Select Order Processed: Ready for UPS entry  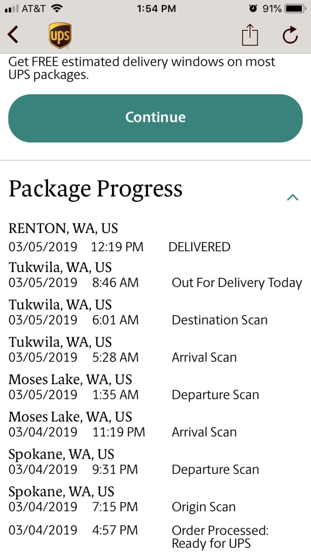click(x=220, y=537)
